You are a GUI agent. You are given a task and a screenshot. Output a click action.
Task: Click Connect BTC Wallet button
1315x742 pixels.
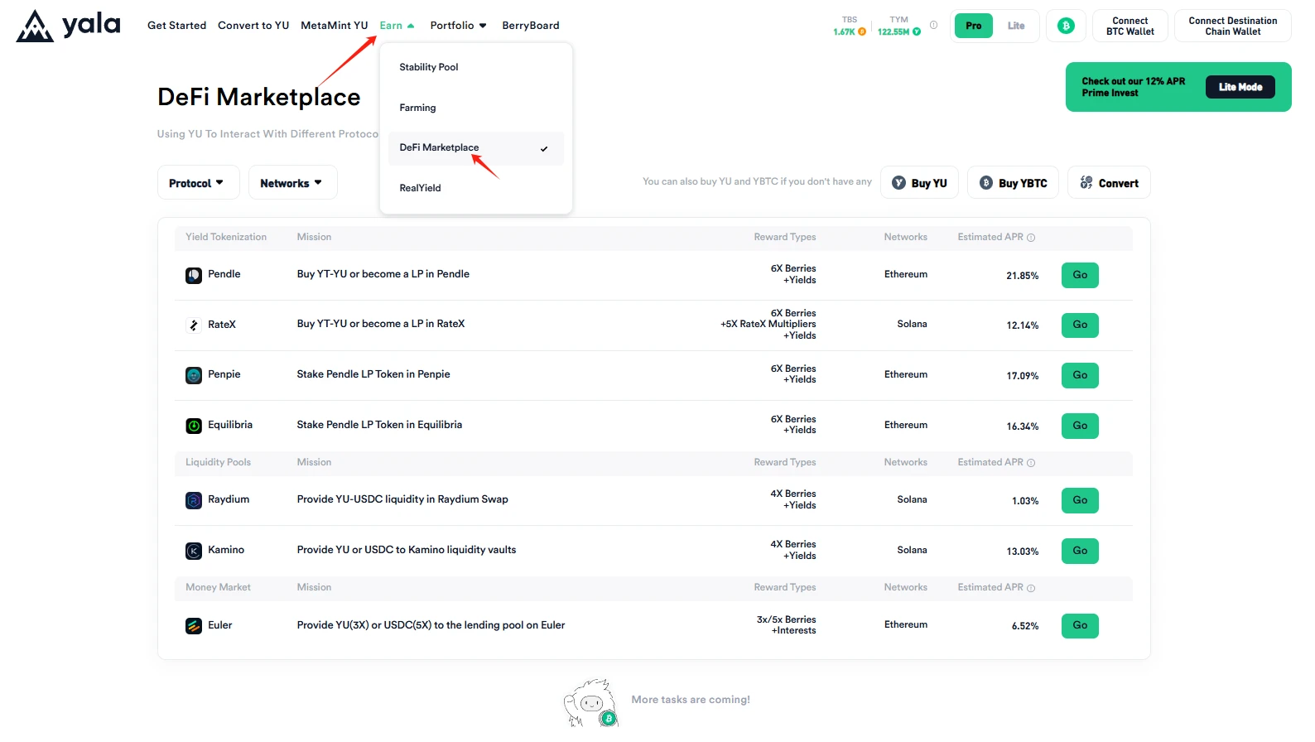1130,26
